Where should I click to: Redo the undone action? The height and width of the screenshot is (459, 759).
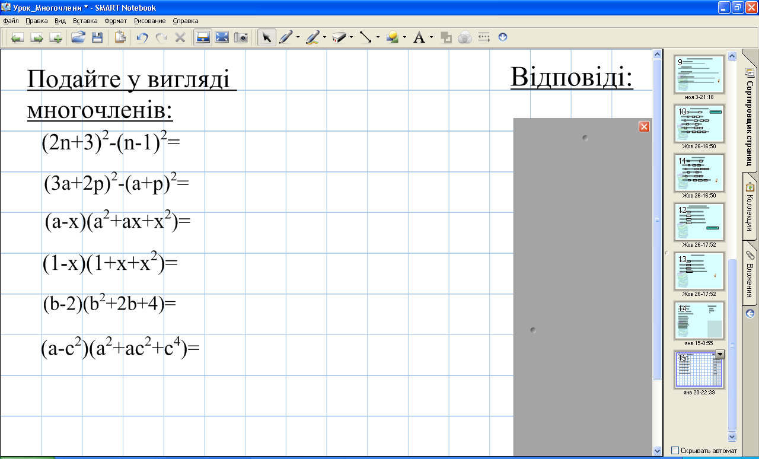pyautogui.click(x=161, y=38)
